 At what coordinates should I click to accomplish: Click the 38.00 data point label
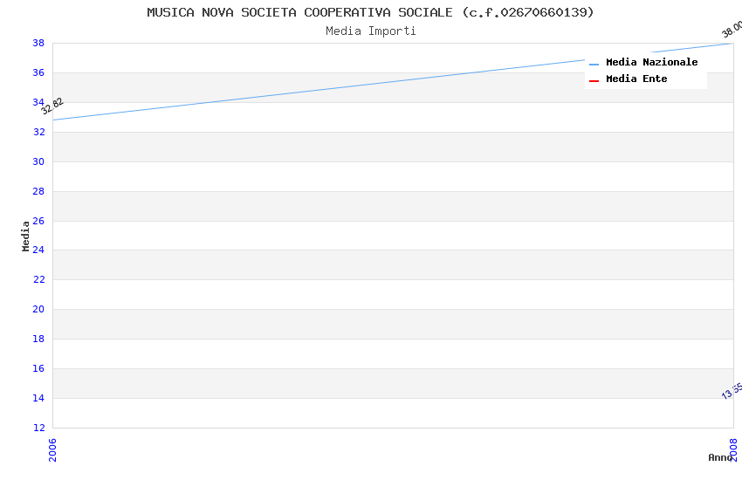click(x=732, y=29)
